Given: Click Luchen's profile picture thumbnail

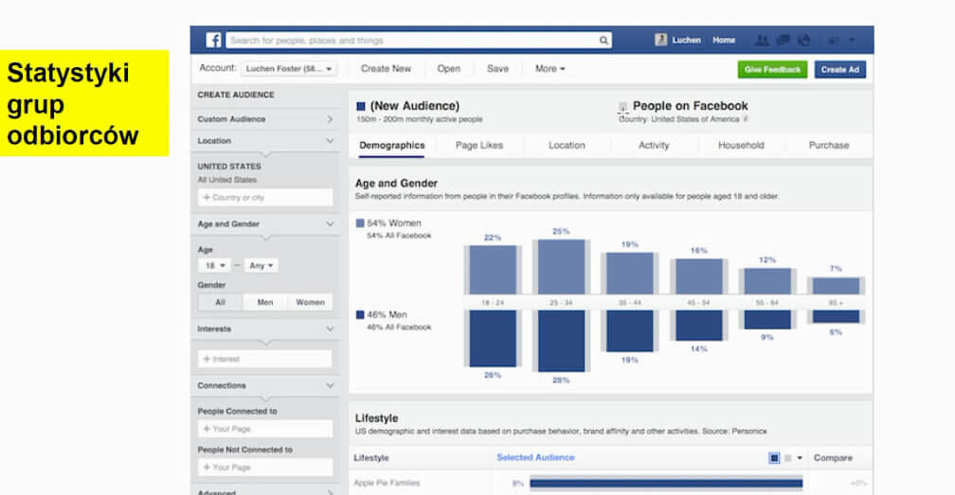Looking at the screenshot, I should (660, 41).
